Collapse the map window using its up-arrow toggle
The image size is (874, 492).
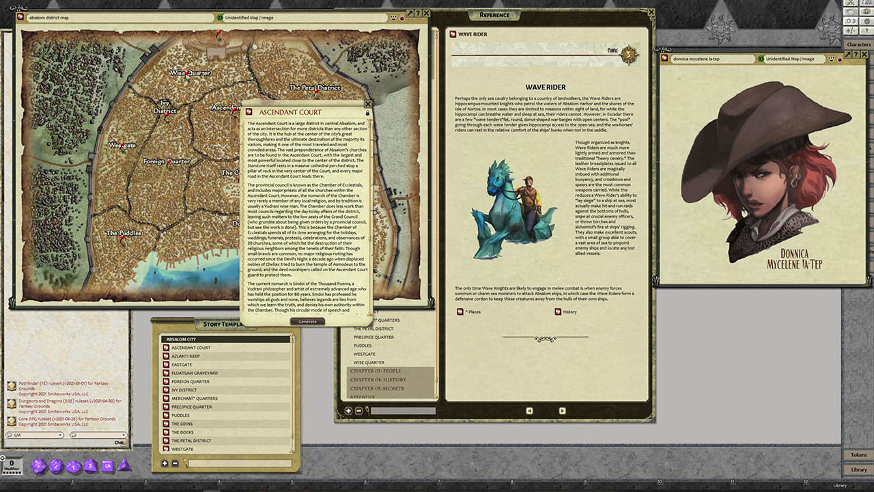410,13
